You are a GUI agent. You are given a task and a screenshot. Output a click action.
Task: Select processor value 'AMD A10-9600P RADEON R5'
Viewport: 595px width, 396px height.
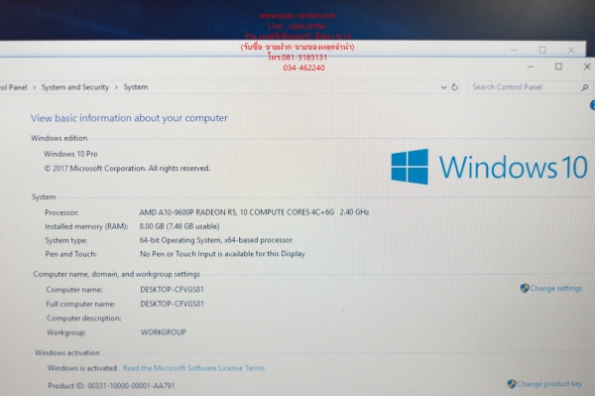tap(187, 212)
